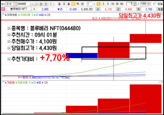Click the pink 증 badge icon
Screen dimensions: 164x115
[3, 9]
